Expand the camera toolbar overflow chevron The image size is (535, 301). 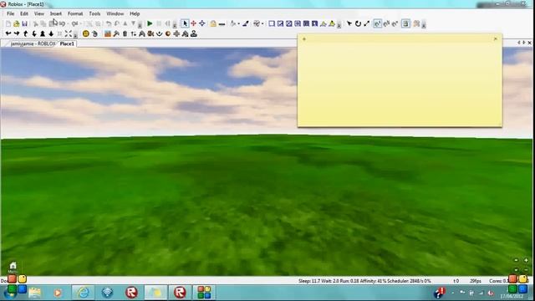pyautogui.click(x=75, y=34)
